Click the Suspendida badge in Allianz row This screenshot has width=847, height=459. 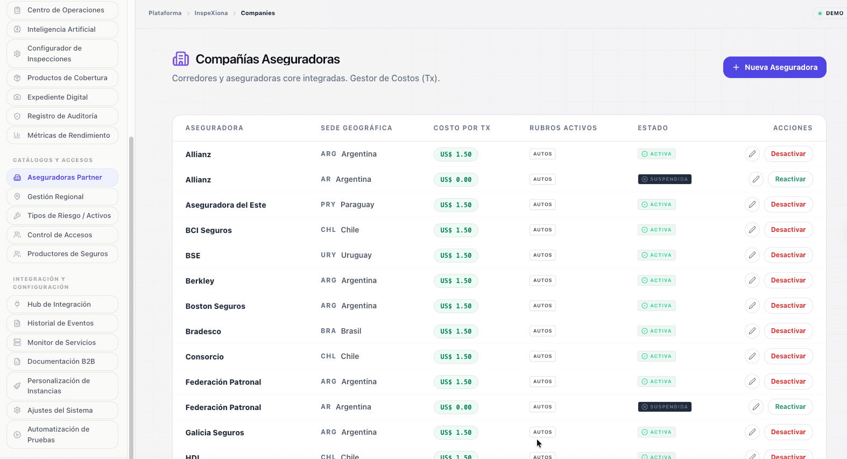point(665,179)
